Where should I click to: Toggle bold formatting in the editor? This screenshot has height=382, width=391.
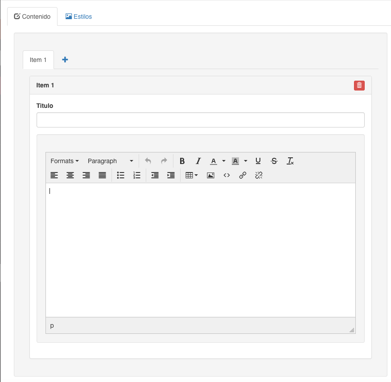pyautogui.click(x=182, y=161)
